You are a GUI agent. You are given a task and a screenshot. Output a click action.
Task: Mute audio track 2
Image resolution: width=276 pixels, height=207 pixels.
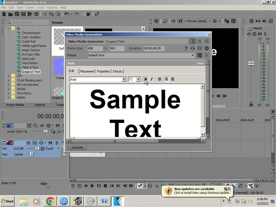(x=50, y=143)
